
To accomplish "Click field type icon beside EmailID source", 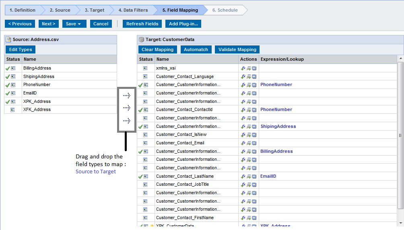I will click(13, 94).
